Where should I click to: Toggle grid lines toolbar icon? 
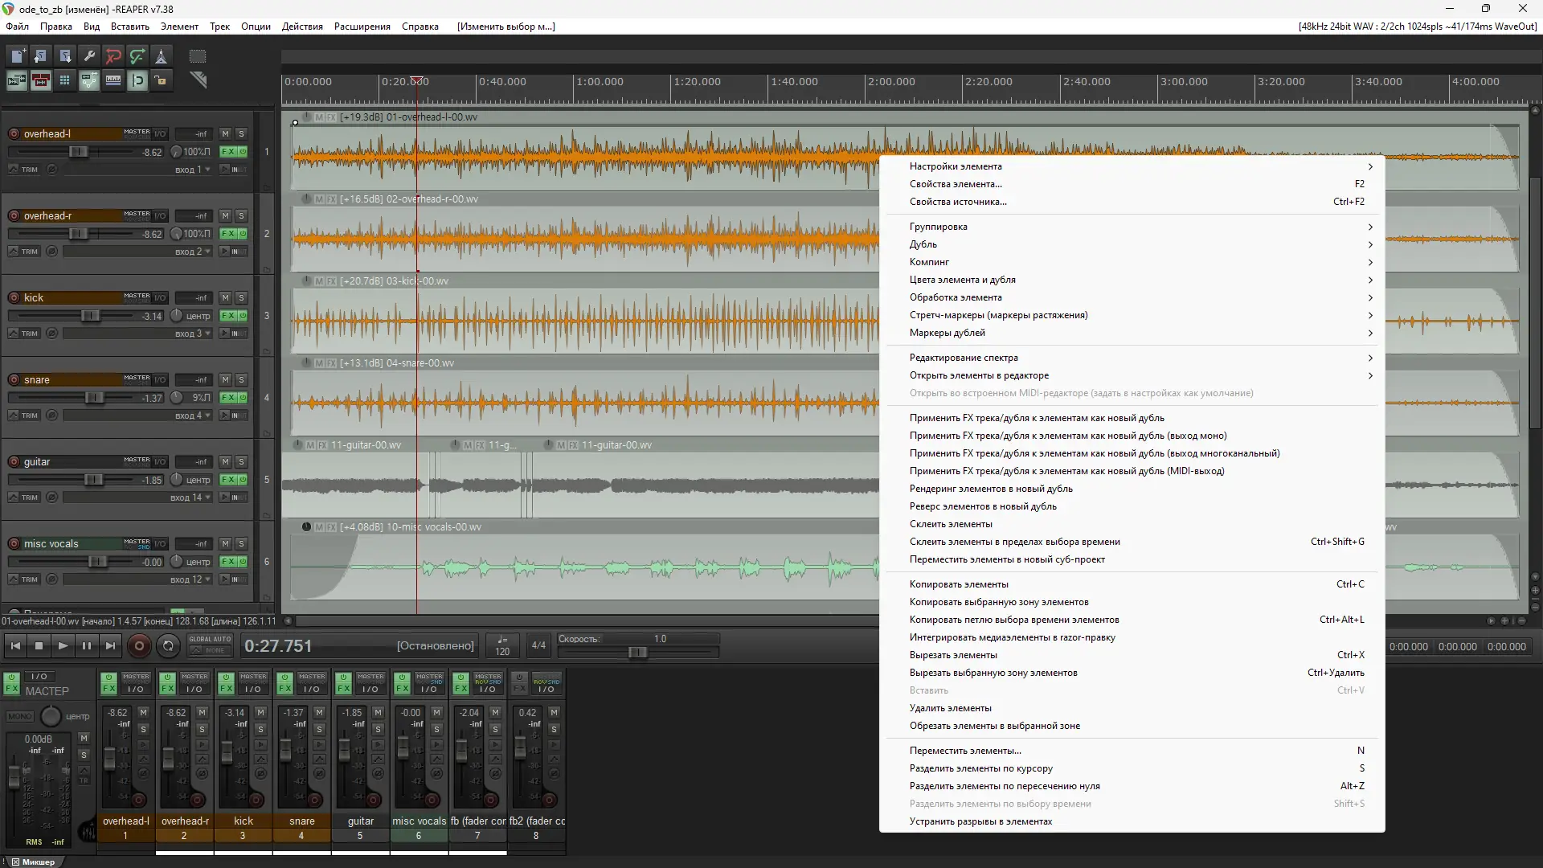pyautogui.click(x=65, y=80)
